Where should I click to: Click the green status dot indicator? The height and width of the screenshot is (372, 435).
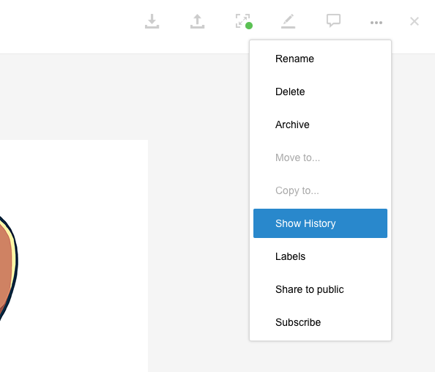(249, 26)
